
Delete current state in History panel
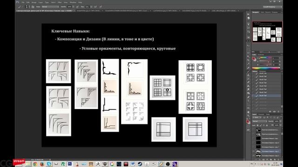[278, 111]
